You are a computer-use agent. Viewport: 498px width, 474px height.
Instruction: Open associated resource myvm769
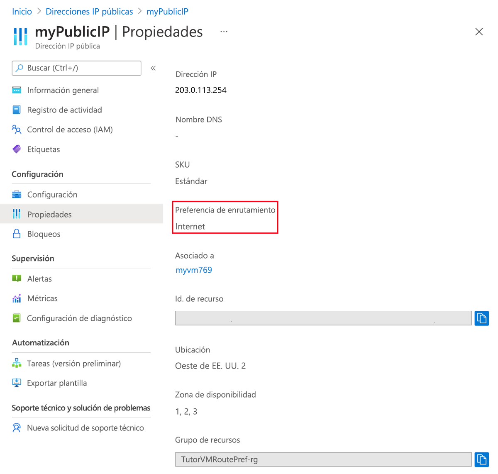pyautogui.click(x=194, y=270)
